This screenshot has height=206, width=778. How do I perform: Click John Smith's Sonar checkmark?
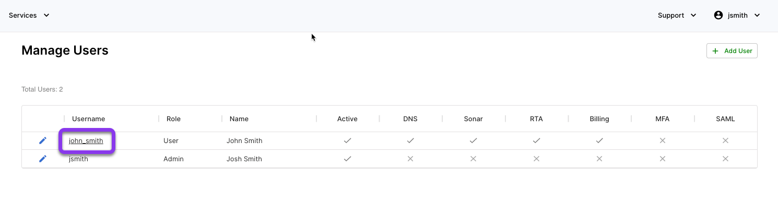click(x=473, y=140)
